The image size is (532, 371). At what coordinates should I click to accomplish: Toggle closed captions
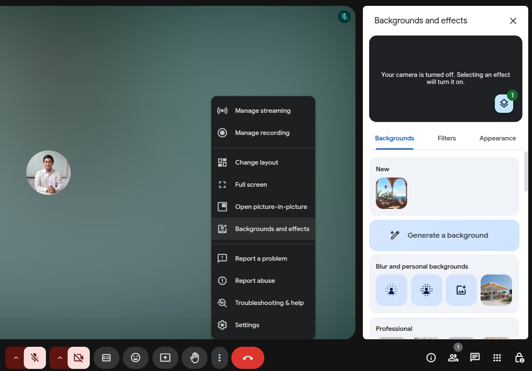[x=106, y=358]
